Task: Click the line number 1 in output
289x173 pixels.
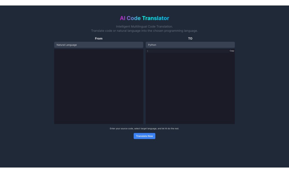Action: coord(147,51)
